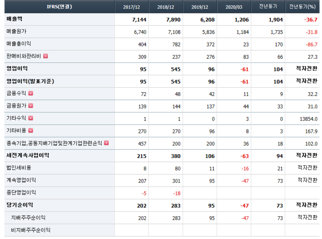Image resolution: width=322 pixels, height=239 pixels.
Task: Click the 중단영업이익 value -5
Action: point(144,194)
